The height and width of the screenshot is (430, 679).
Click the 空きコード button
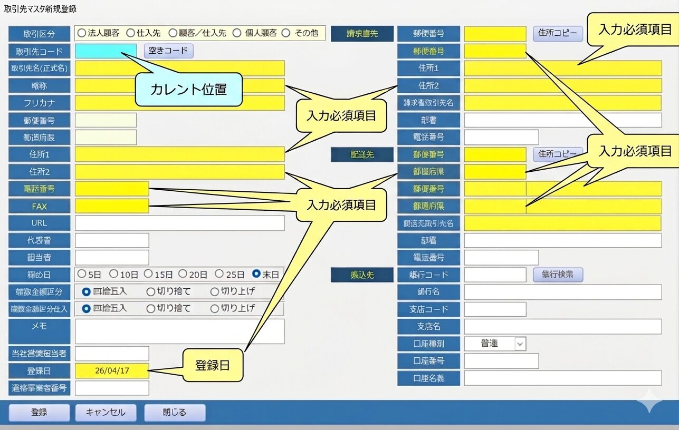168,51
